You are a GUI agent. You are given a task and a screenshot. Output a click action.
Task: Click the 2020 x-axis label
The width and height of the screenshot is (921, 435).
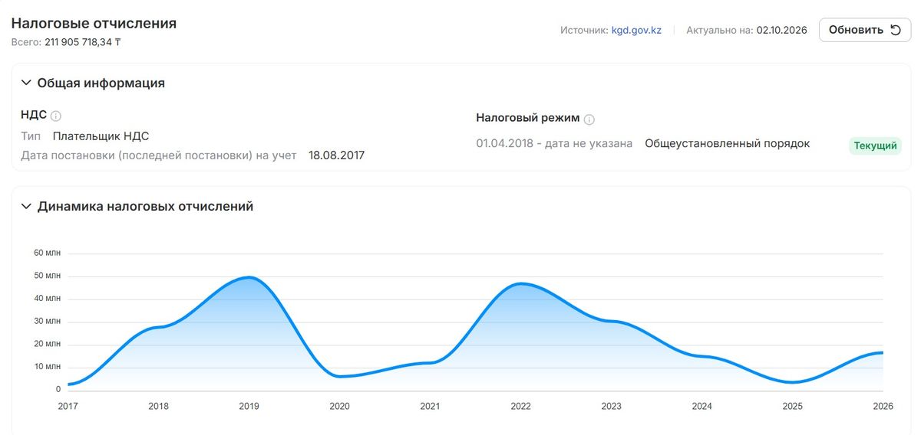coord(340,406)
